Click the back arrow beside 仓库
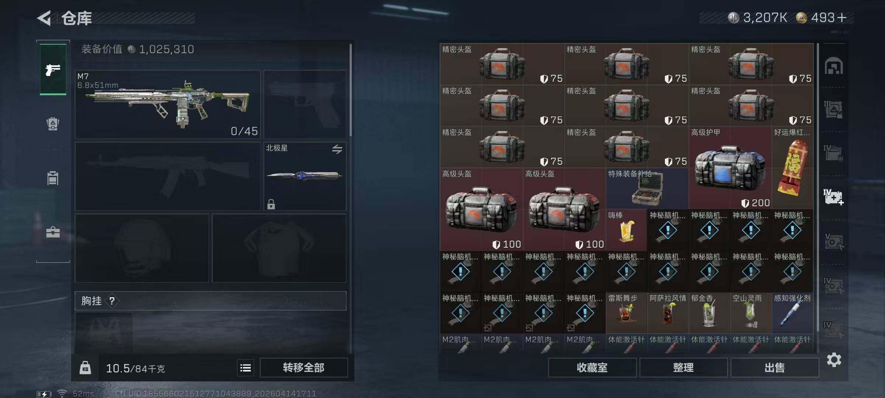Viewport: 885px width, 398px height. pos(45,18)
